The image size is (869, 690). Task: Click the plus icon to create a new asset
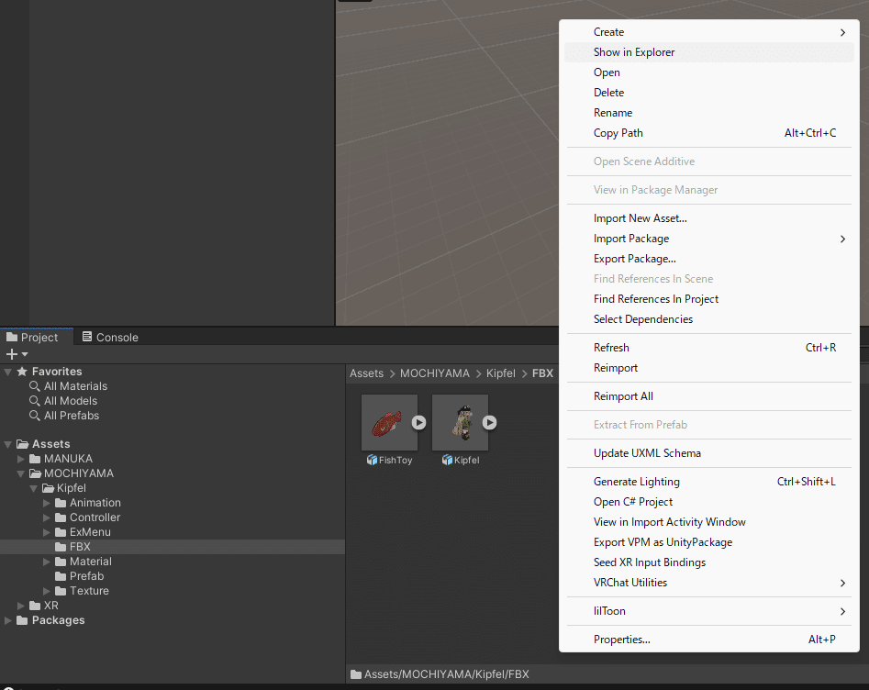[x=9, y=354]
